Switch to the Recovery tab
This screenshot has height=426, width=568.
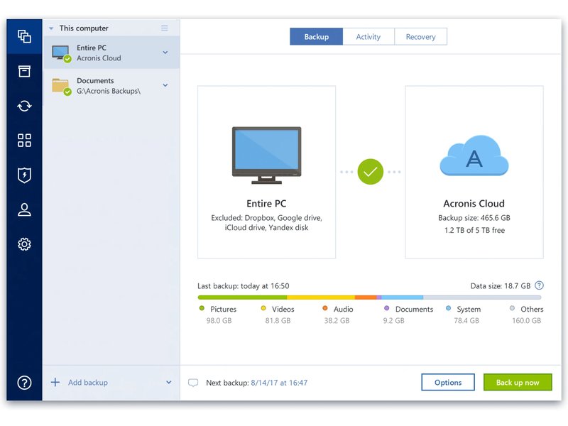tap(420, 37)
